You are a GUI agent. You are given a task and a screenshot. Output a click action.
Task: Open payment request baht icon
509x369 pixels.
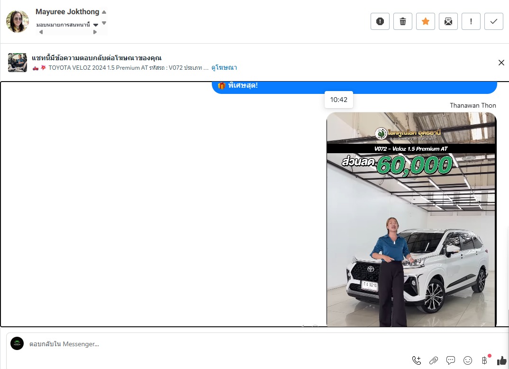485,360
